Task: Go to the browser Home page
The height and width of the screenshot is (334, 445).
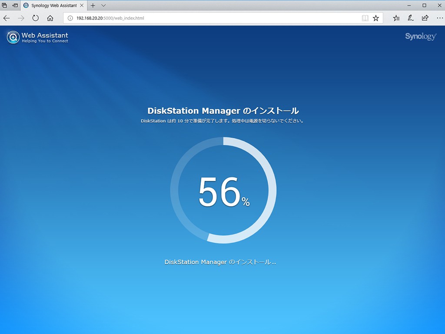Action: pos(50,18)
